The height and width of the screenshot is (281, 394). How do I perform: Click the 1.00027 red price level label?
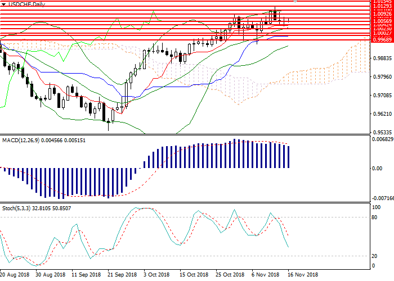pyautogui.click(x=383, y=33)
